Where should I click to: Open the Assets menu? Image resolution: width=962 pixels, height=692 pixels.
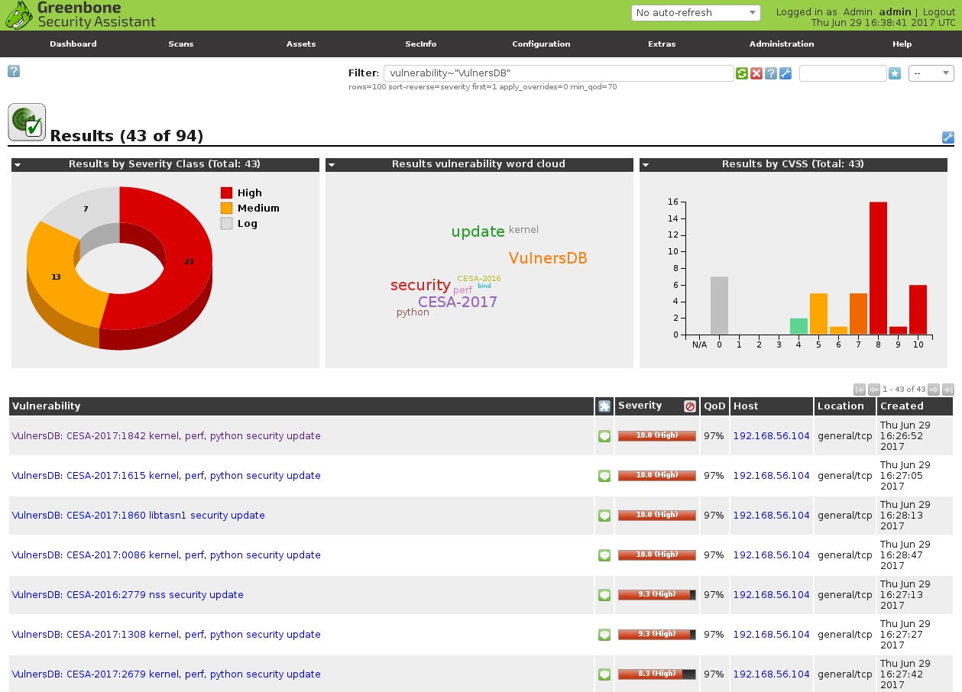pos(301,44)
